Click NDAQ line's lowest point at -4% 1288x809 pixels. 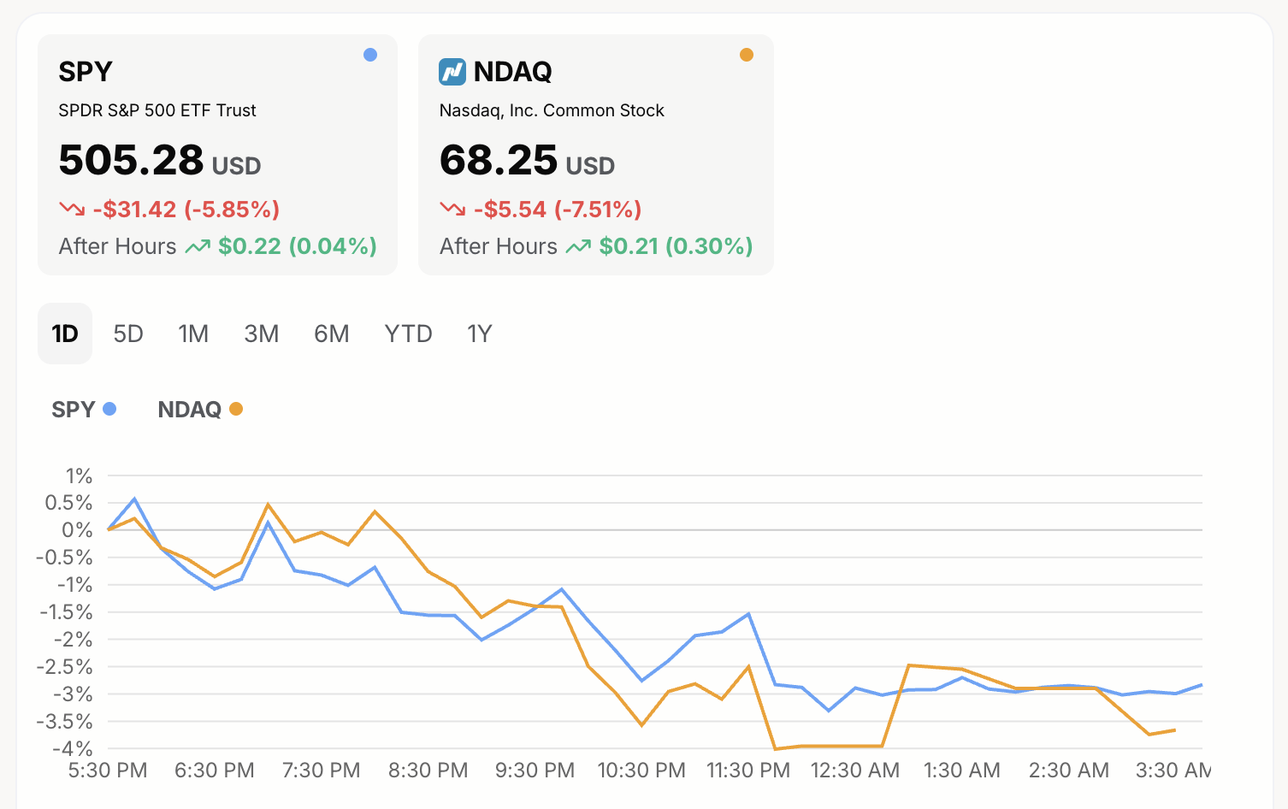775,748
